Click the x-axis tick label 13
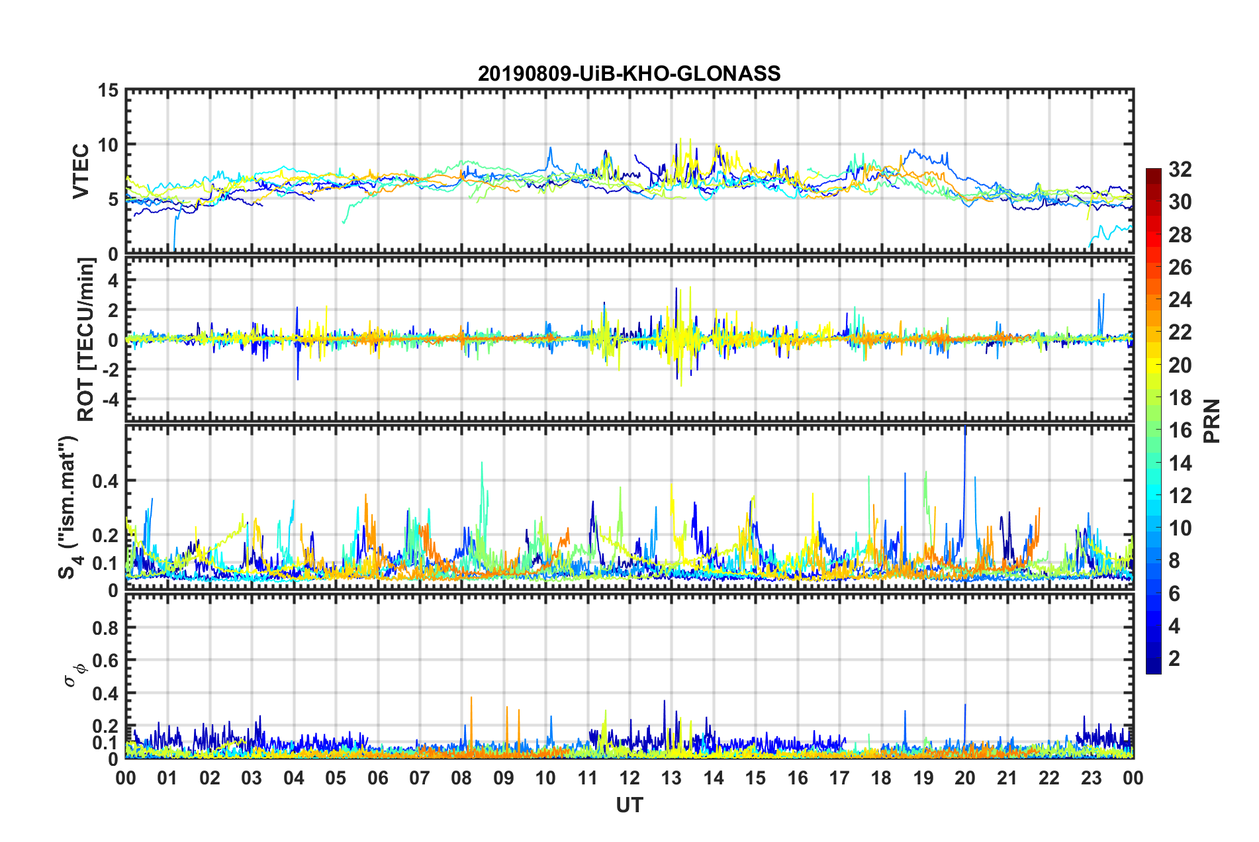Screen dimensions: 1259x842 tap(671, 778)
